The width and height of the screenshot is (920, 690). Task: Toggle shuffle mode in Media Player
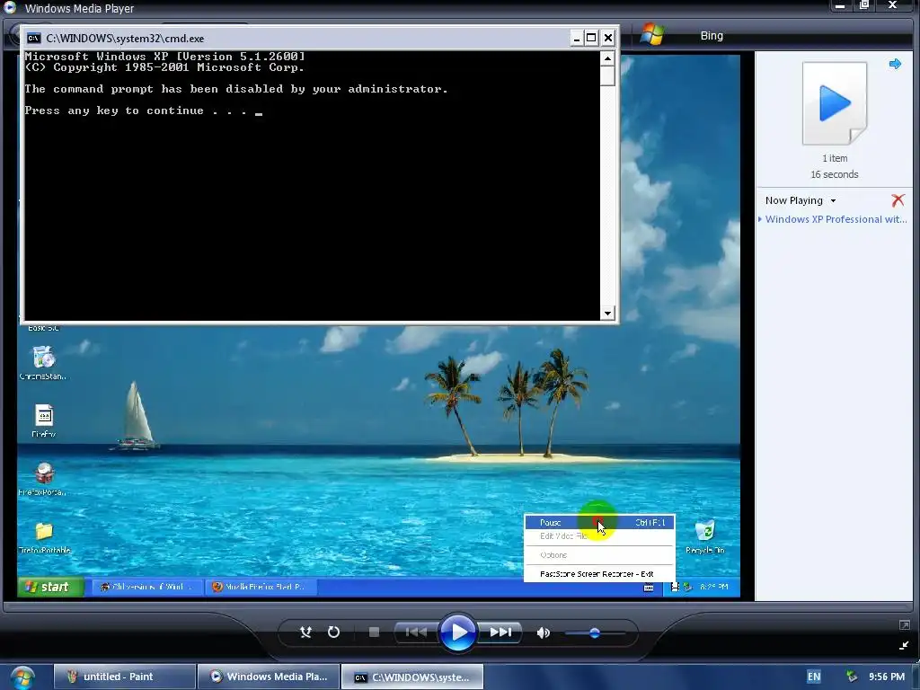pos(305,632)
